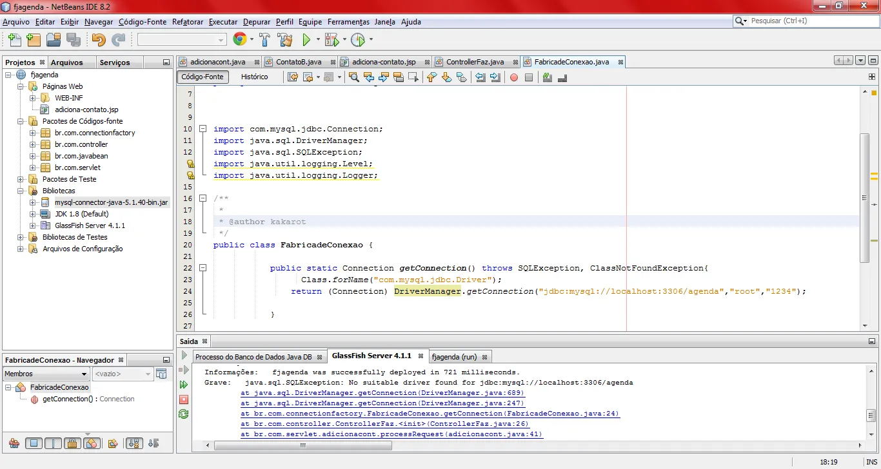Screen dimensions: 881x469
Task: Click the Undo arrow in the toolbar
Action: [x=99, y=40]
